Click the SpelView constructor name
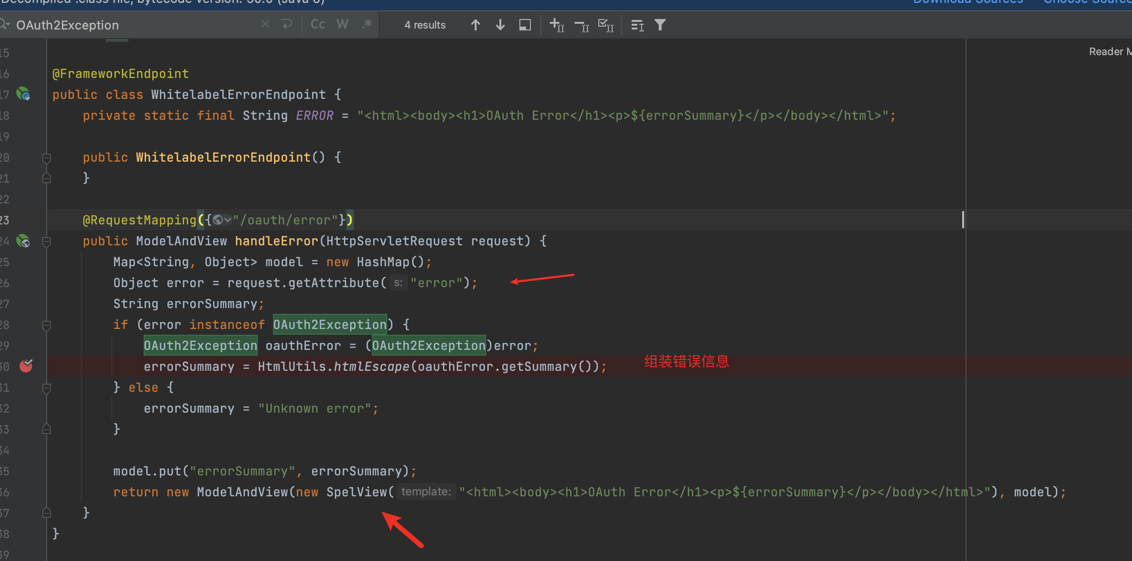This screenshot has height=561, width=1132. pyautogui.click(x=357, y=492)
